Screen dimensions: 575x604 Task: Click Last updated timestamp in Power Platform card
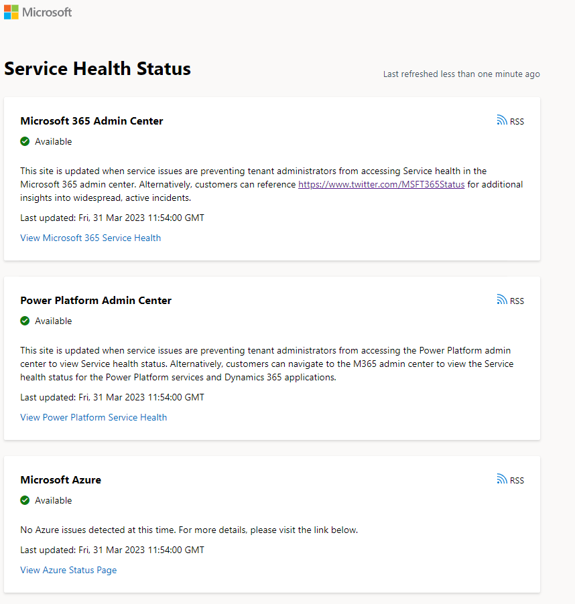tap(112, 398)
